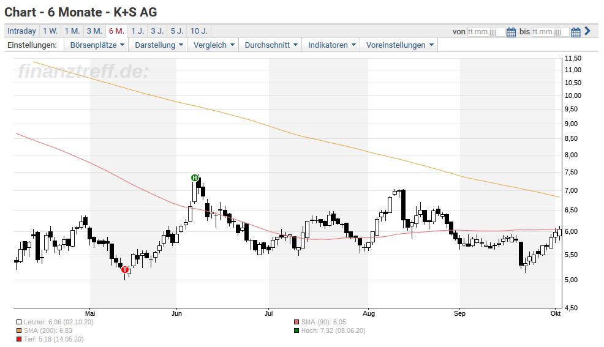
Task: Click the red Tief legend swatch
Action: (19, 339)
